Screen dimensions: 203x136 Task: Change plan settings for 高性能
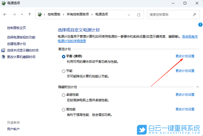(185, 109)
